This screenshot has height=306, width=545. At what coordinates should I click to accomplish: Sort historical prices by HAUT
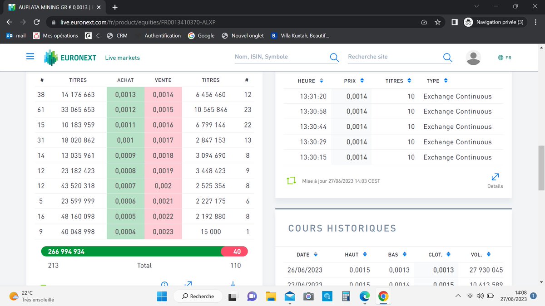[x=365, y=254]
